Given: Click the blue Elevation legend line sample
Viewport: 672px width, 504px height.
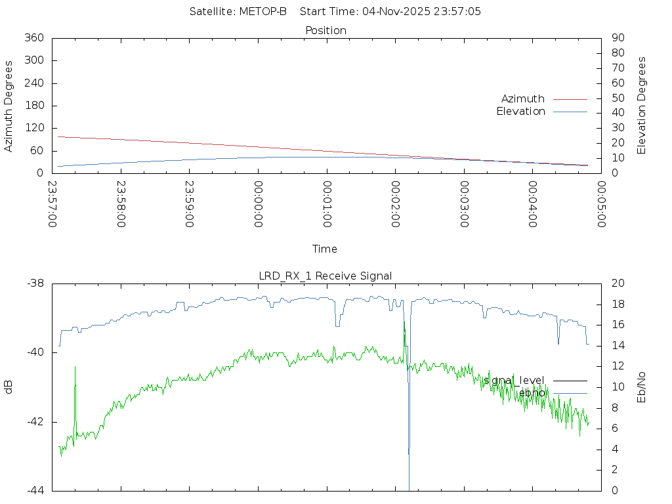Looking at the screenshot, I should pyautogui.click(x=570, y=112).
